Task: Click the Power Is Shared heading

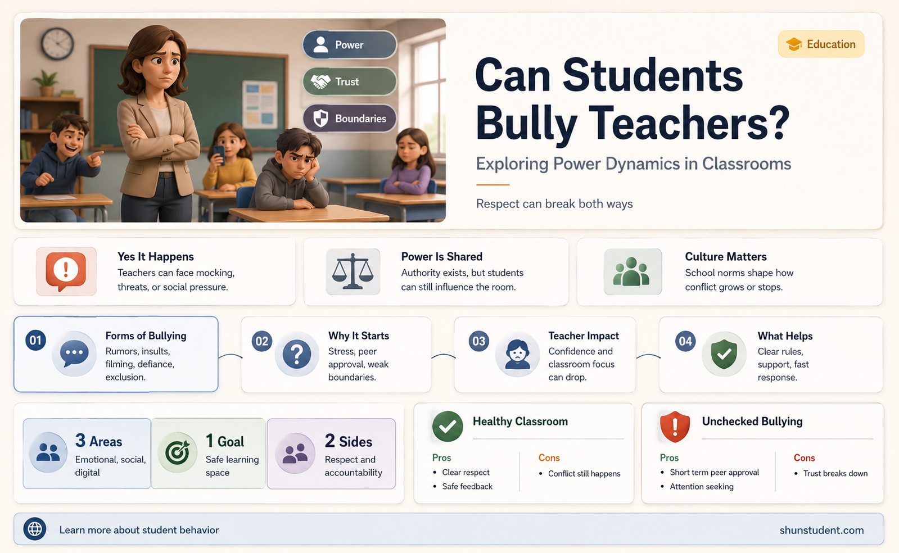Action: [442, 256]
